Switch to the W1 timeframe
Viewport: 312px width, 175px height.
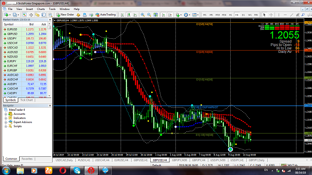point(250,15)
